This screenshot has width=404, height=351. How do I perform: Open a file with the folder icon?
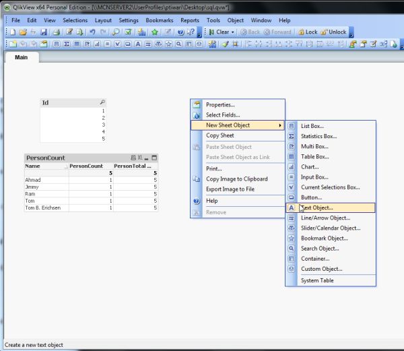coord(23,32)
